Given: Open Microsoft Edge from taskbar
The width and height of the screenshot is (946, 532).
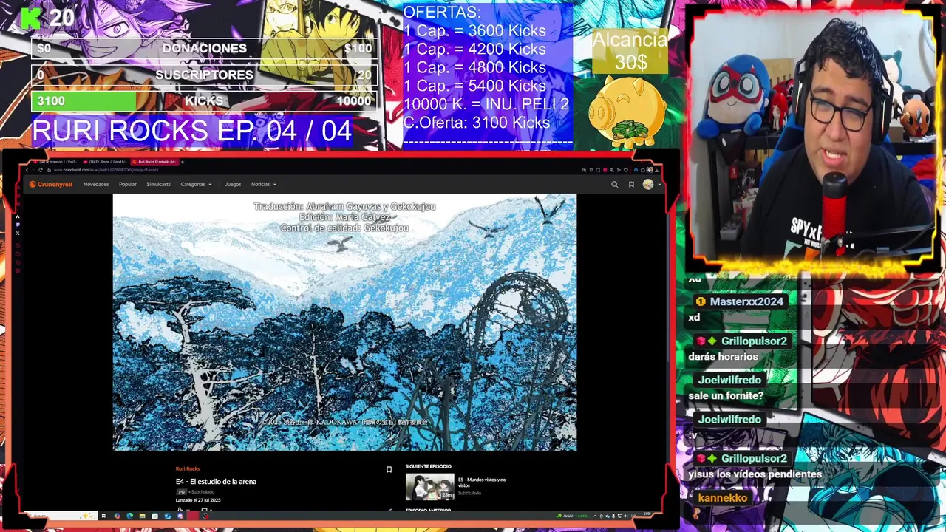Looking at the screenshot, I should click(x=129, y=516).
